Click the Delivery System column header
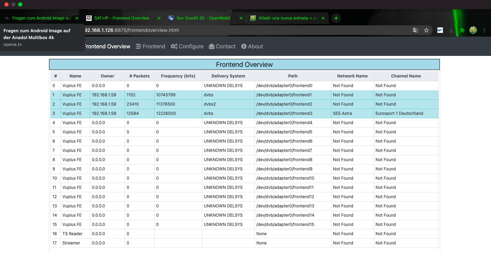 228,76
